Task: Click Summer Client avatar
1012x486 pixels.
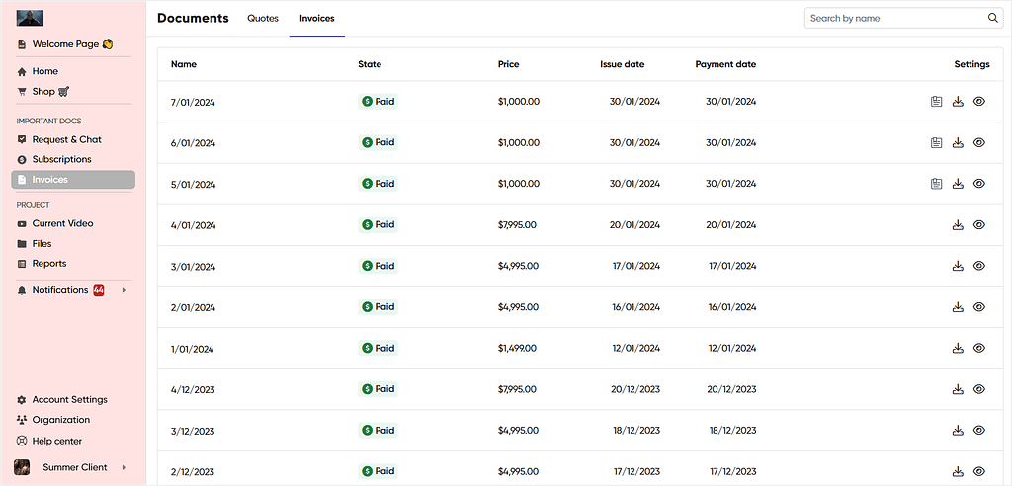Action: pos(22,467)
